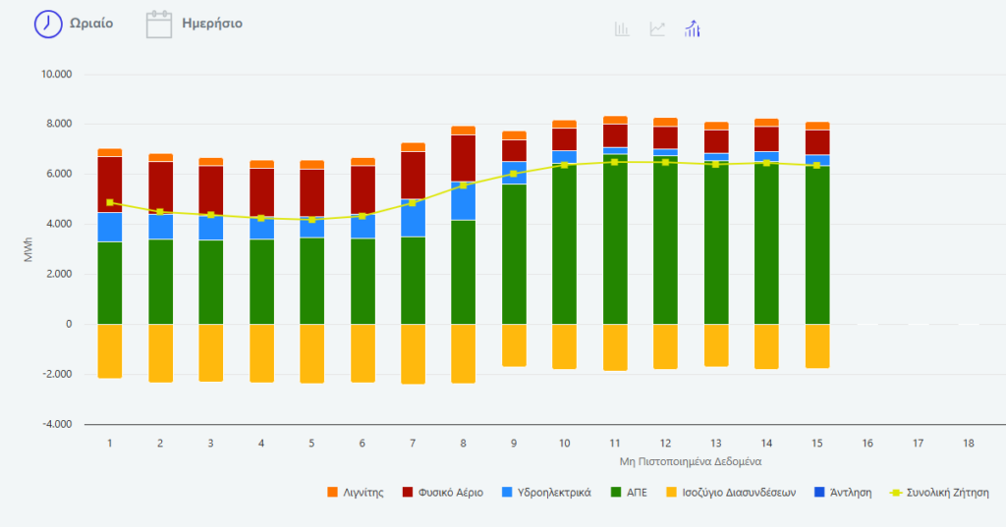The width and height of the screenshot is (1006, 527).
Task: Click the orange Λιγνίτης legend swatch
Action: (332, 493)
